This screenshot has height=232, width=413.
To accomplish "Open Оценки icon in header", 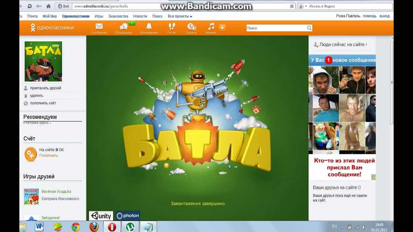I will [x=192, y=27].
